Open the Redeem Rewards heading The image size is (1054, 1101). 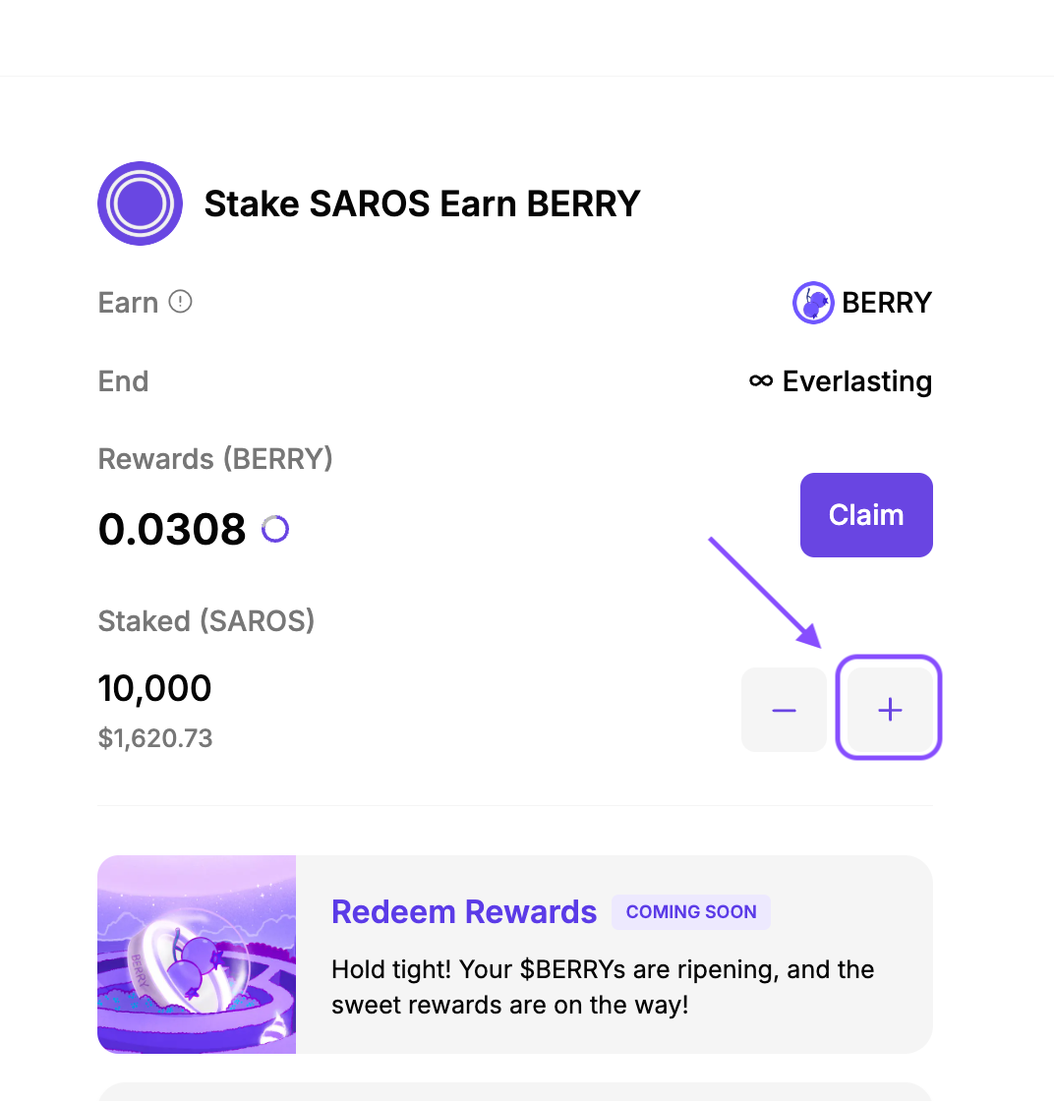click(x=464, y=912)
